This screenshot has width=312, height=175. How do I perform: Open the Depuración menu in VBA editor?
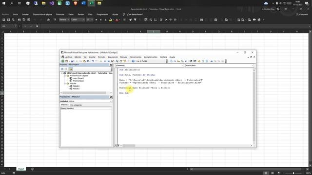point(113,57)
